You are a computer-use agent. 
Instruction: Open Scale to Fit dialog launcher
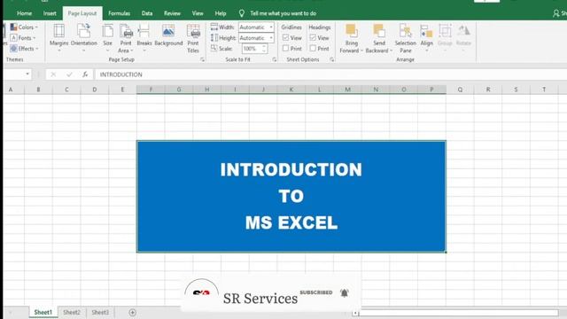tap(275, 59)
